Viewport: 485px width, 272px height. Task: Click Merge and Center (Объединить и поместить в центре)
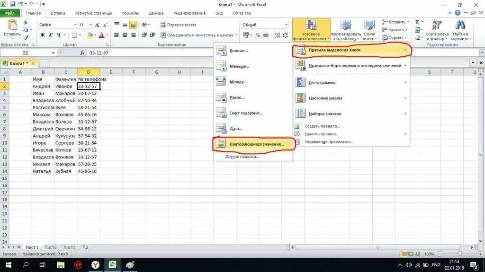point(197,35)
